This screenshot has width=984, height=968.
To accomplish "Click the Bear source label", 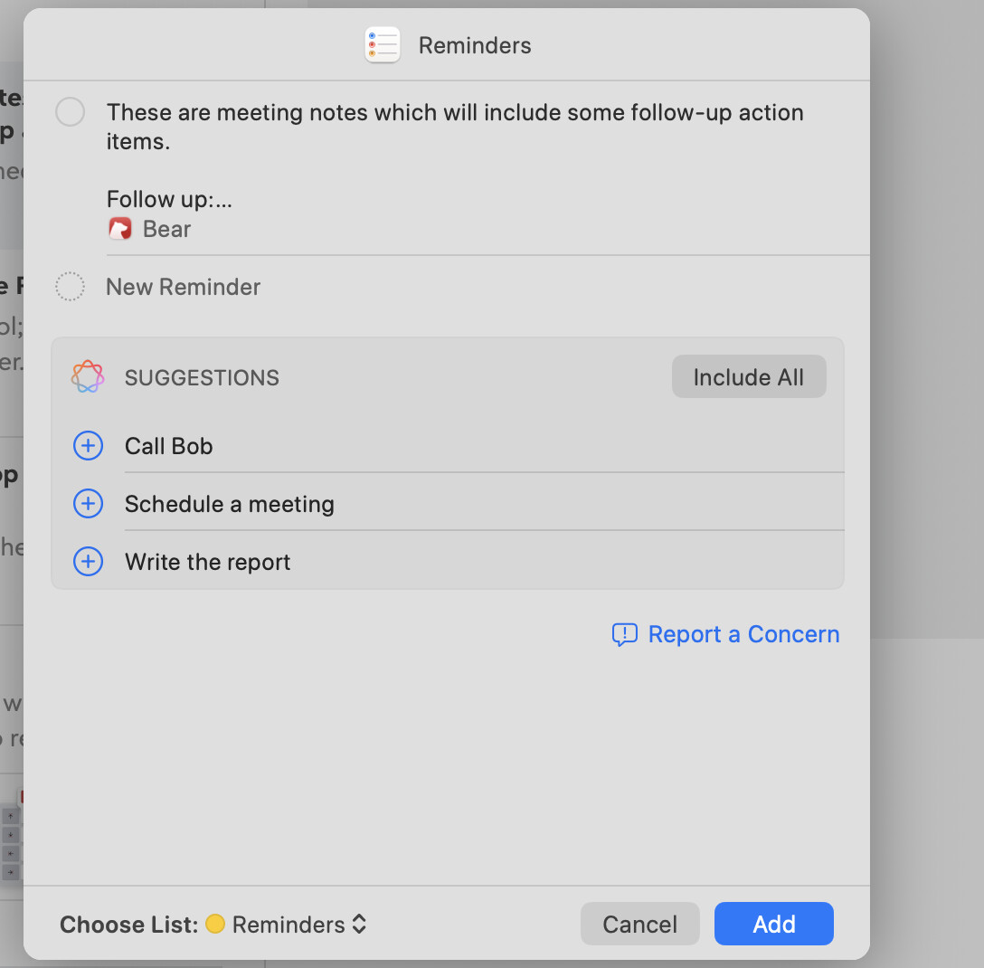I will 166,229.
